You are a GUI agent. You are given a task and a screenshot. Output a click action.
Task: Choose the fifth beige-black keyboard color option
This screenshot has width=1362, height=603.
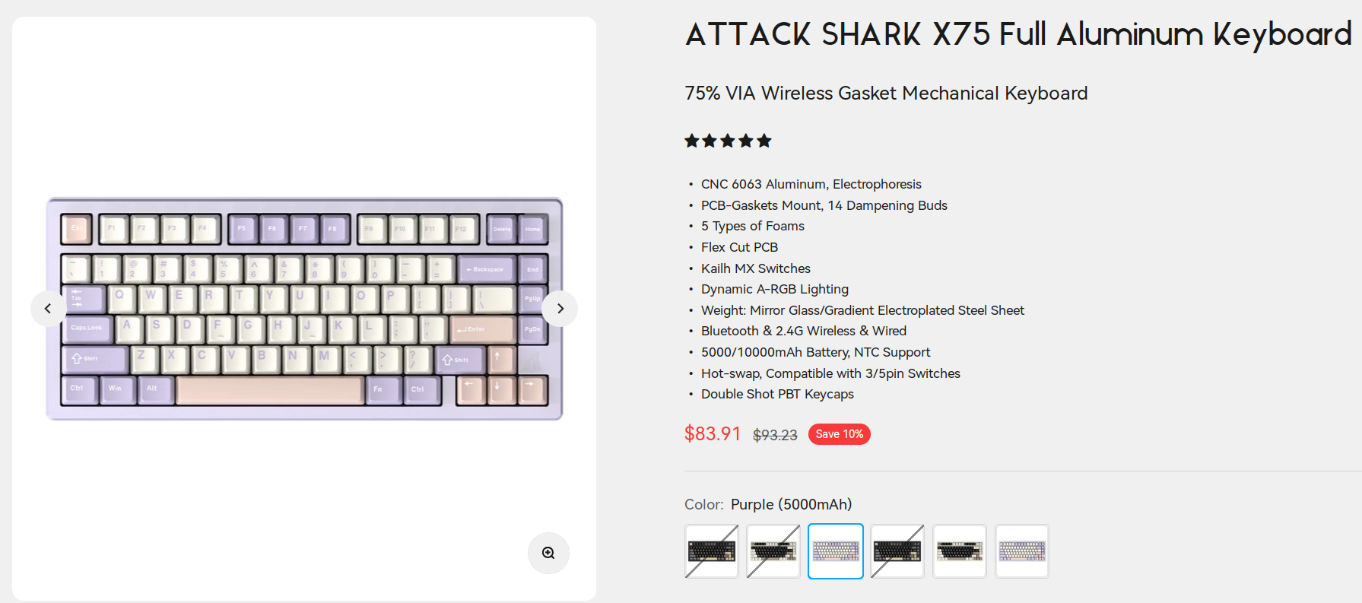click(x=960, y=551)
